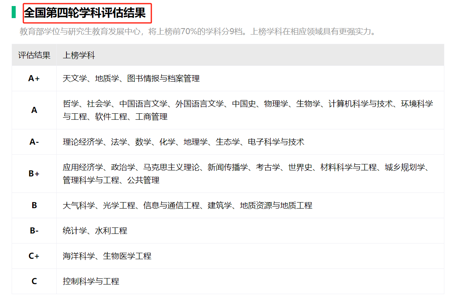Select the A- grade cell

coord(34,142)
